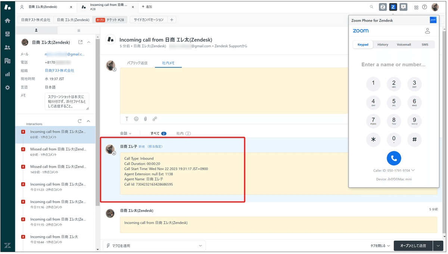Image resolution: width=448 pixels, height=254 pixels.
Task: Open user profile in new tab icon
Action: click(80, 42)
